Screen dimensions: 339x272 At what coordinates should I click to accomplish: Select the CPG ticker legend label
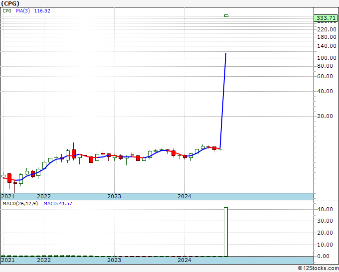(x=7, y=11)
